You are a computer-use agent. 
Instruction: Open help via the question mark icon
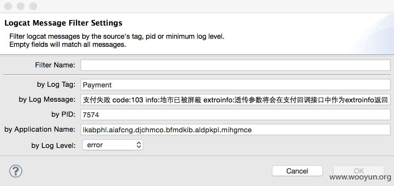pyautogui.click(x=16, y=171)
